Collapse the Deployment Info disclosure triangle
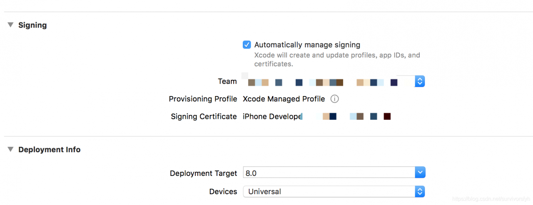Viewport: 533px width, 205px height. tap(10, 149)
